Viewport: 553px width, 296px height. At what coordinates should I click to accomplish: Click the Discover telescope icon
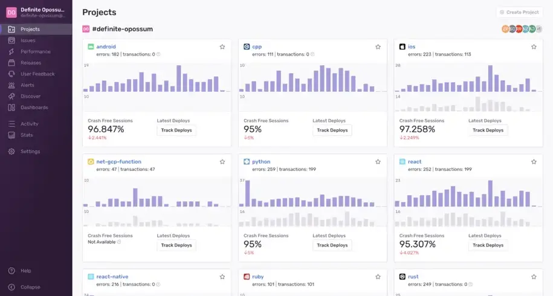coord(11,96)
